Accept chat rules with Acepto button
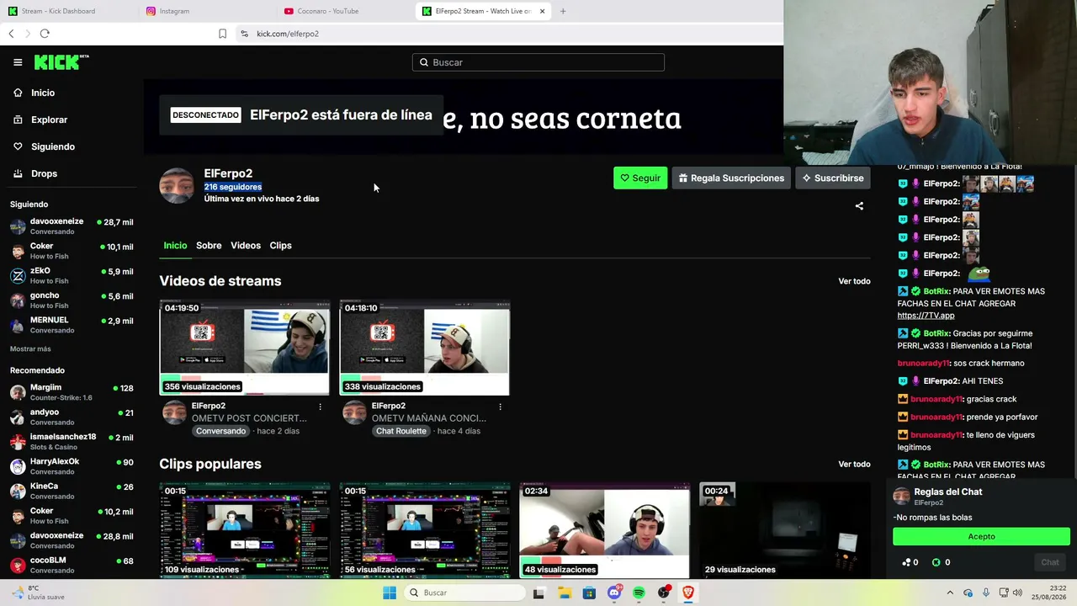 click(981, 537)
